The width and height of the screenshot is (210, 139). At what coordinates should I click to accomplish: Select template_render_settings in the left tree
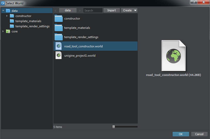[x=32, y=26]
